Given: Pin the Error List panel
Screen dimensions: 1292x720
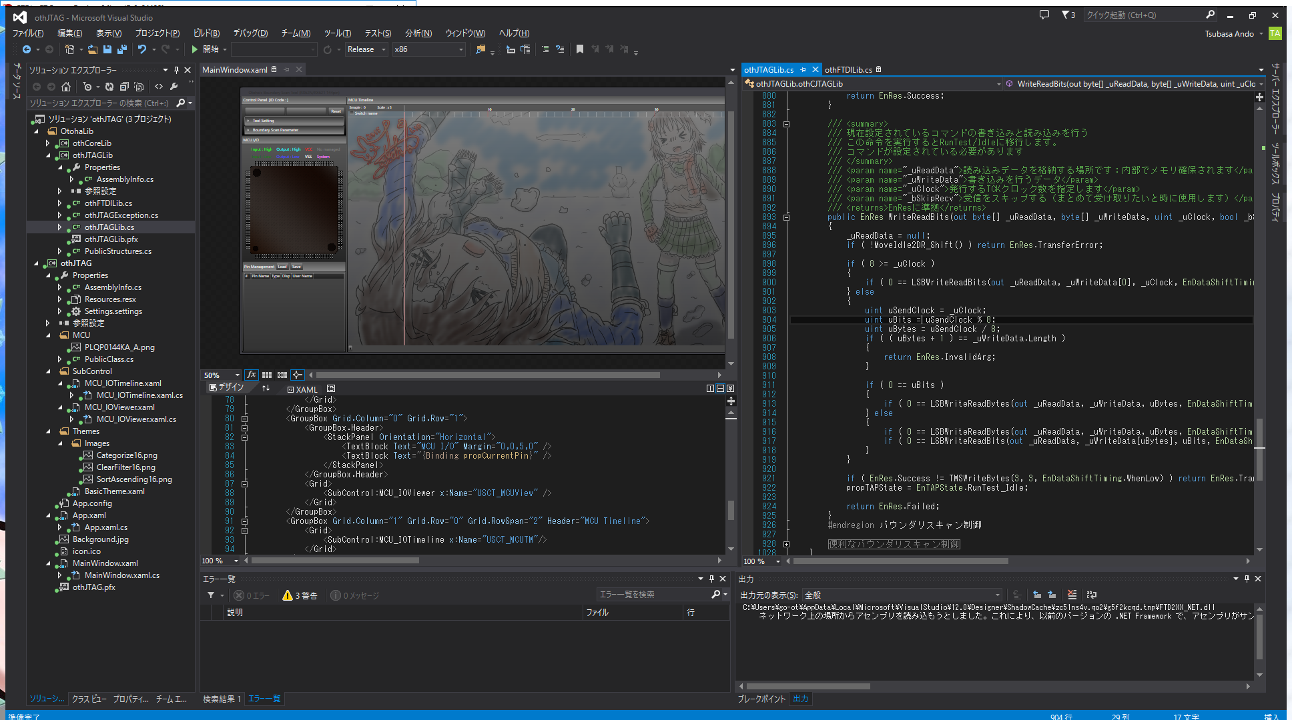Looking at the screenshot, I should (711, 579).
